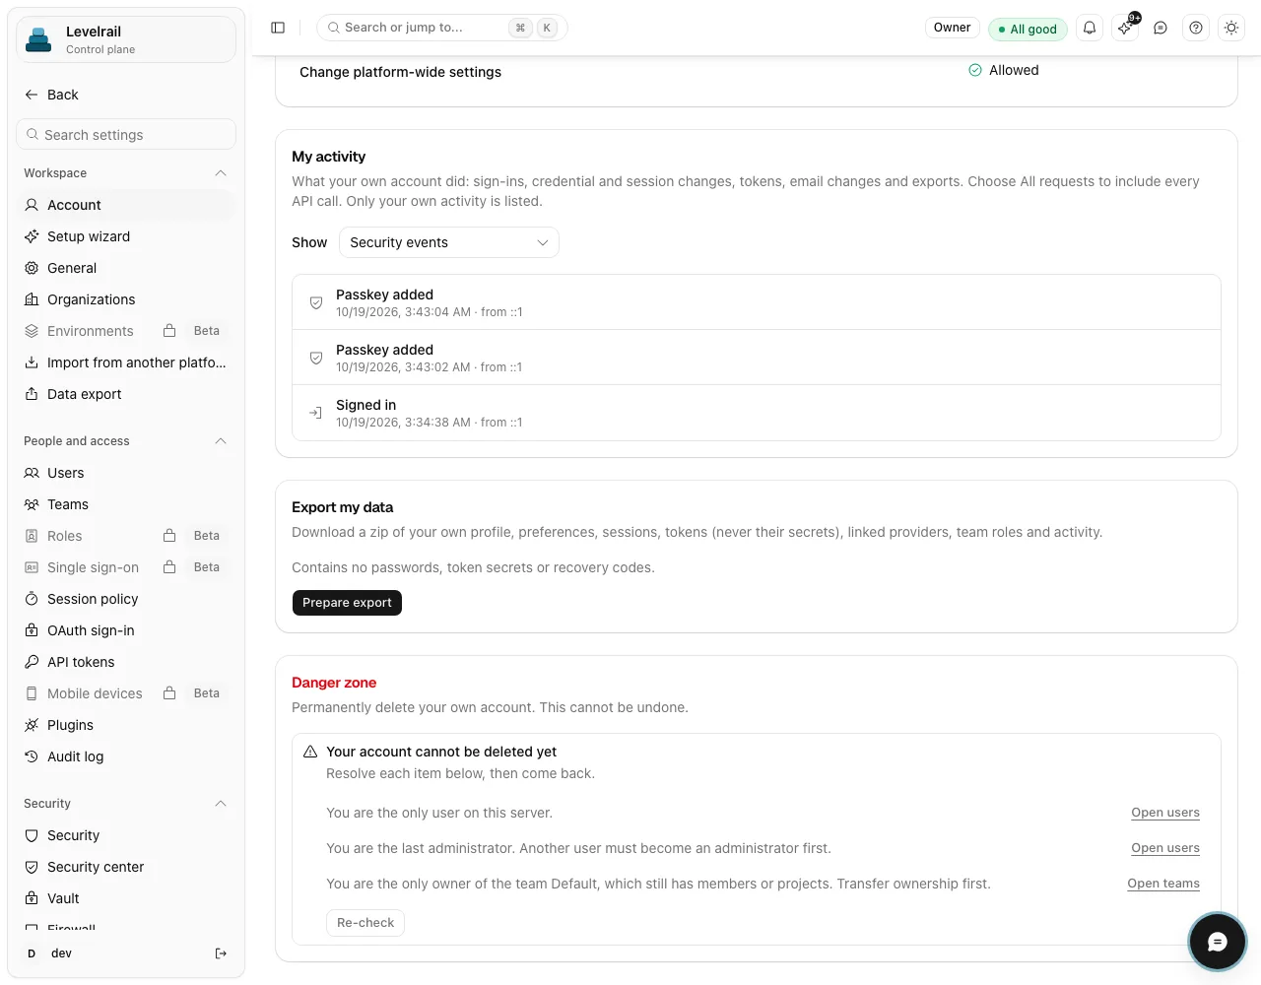Collapse the Workspace section
The height and width of the screenshot is (985, 1261).
(x=221, y=173)
